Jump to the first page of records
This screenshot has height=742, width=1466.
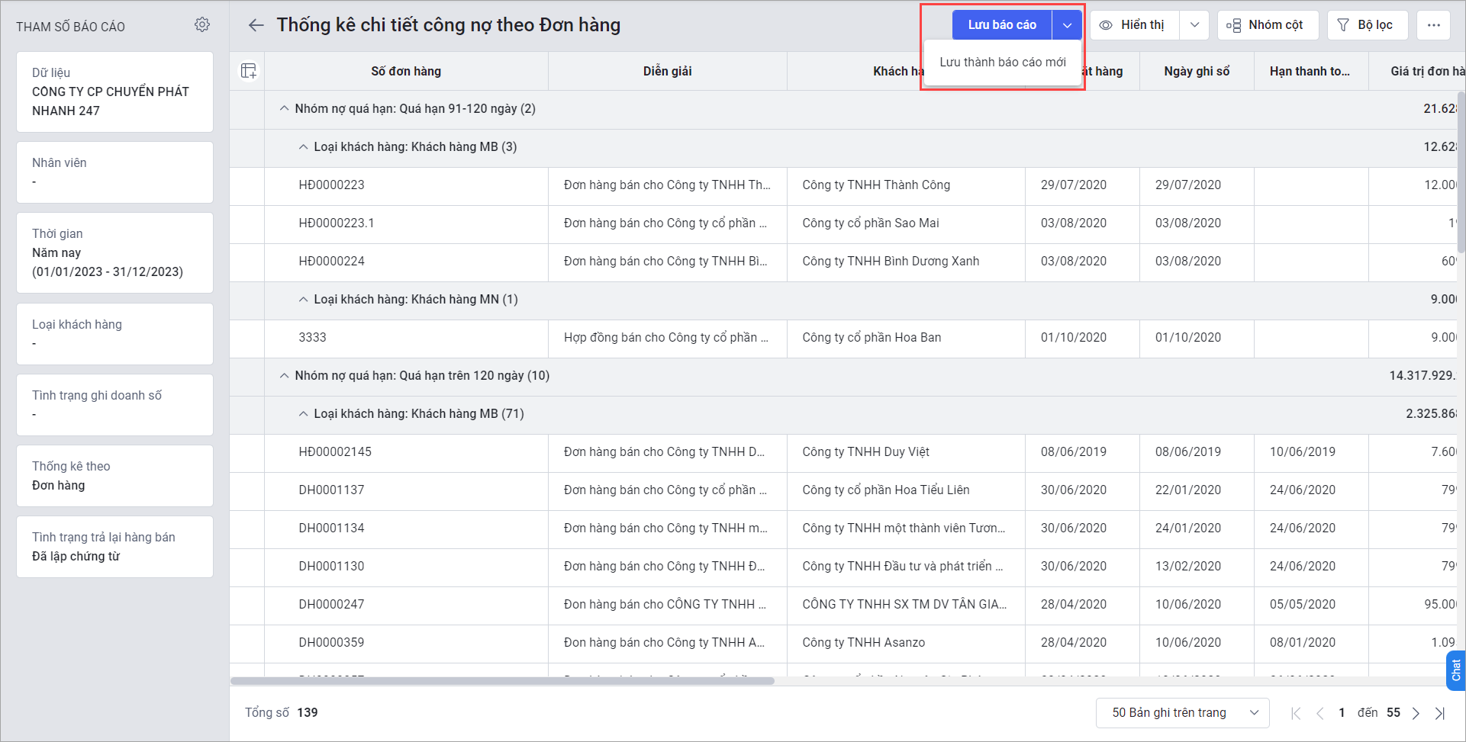click(x=1295, y=712)
